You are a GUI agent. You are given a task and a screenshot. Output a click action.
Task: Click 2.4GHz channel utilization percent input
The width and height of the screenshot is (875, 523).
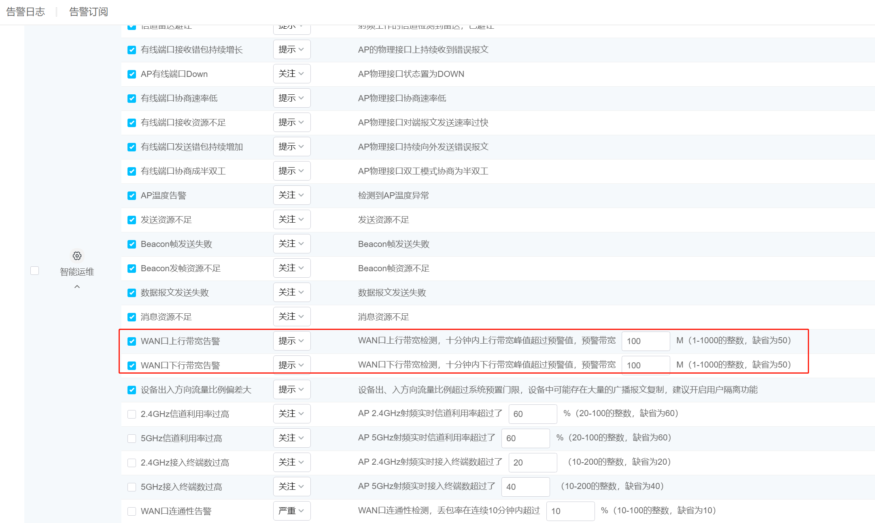(x=532, y=414)
